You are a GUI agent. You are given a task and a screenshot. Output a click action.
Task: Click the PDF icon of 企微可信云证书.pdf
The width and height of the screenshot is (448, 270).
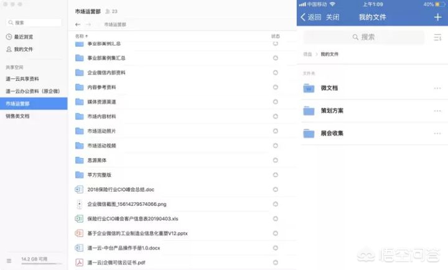(79, 263)
